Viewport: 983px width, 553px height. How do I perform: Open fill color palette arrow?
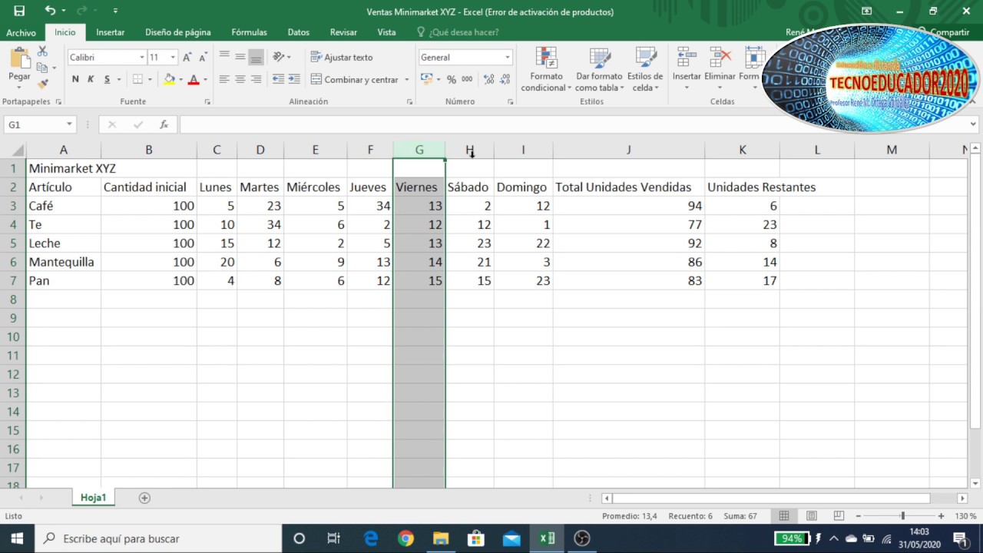(x=180, y=79)
